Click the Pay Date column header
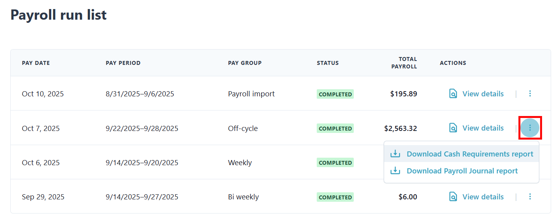This screenshot has height=221, width=559. click(x=36, y=63)
